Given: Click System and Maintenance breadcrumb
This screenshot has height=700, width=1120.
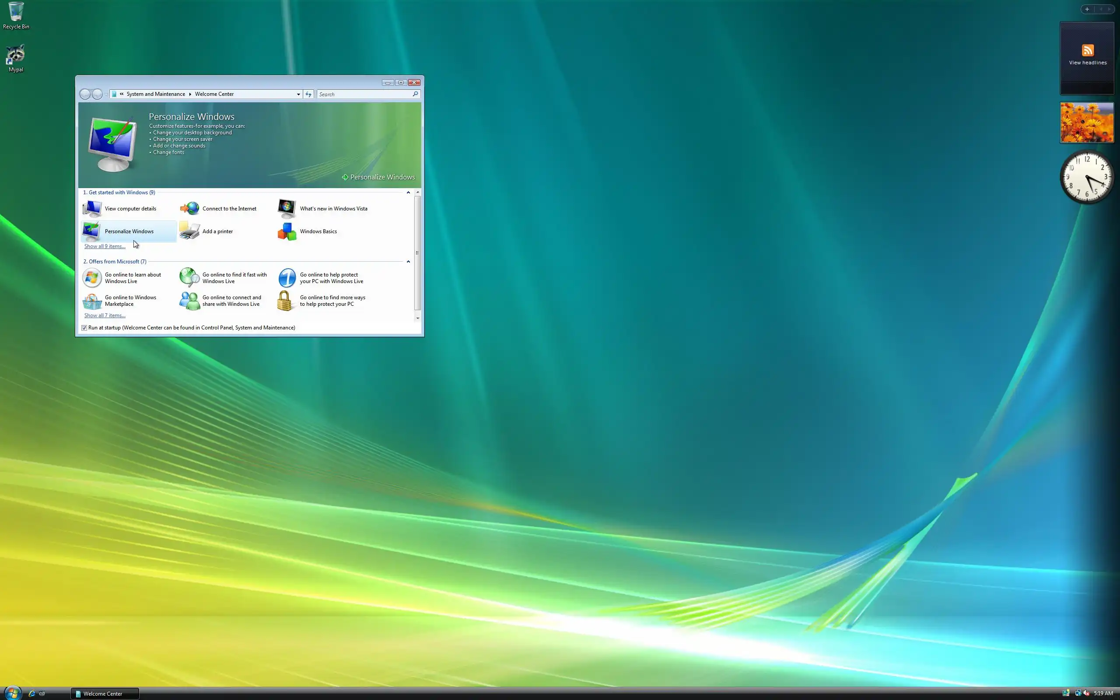Looking at the screenshot, I should [155, 94].
